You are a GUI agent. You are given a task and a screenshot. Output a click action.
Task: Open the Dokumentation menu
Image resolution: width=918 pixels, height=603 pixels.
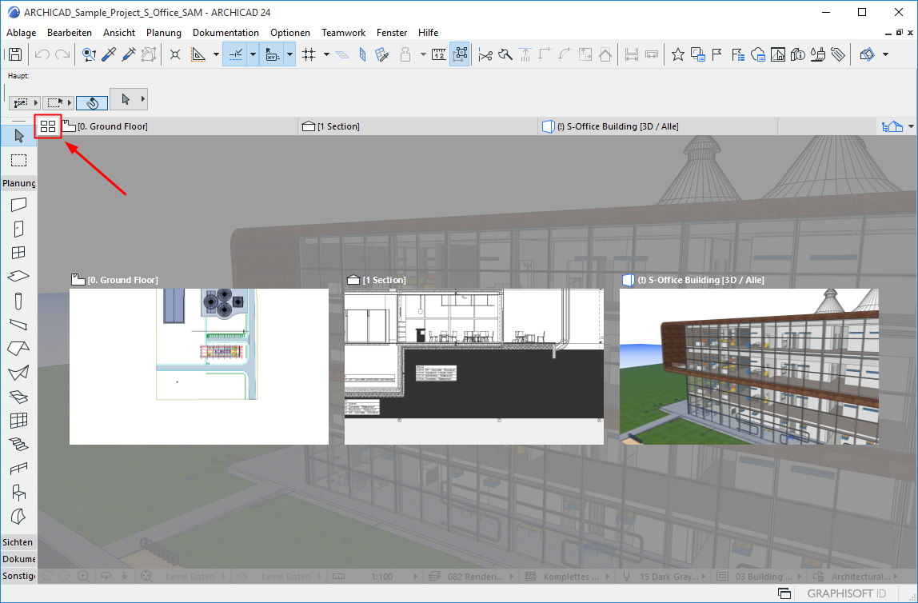click(x=226, y=33)
